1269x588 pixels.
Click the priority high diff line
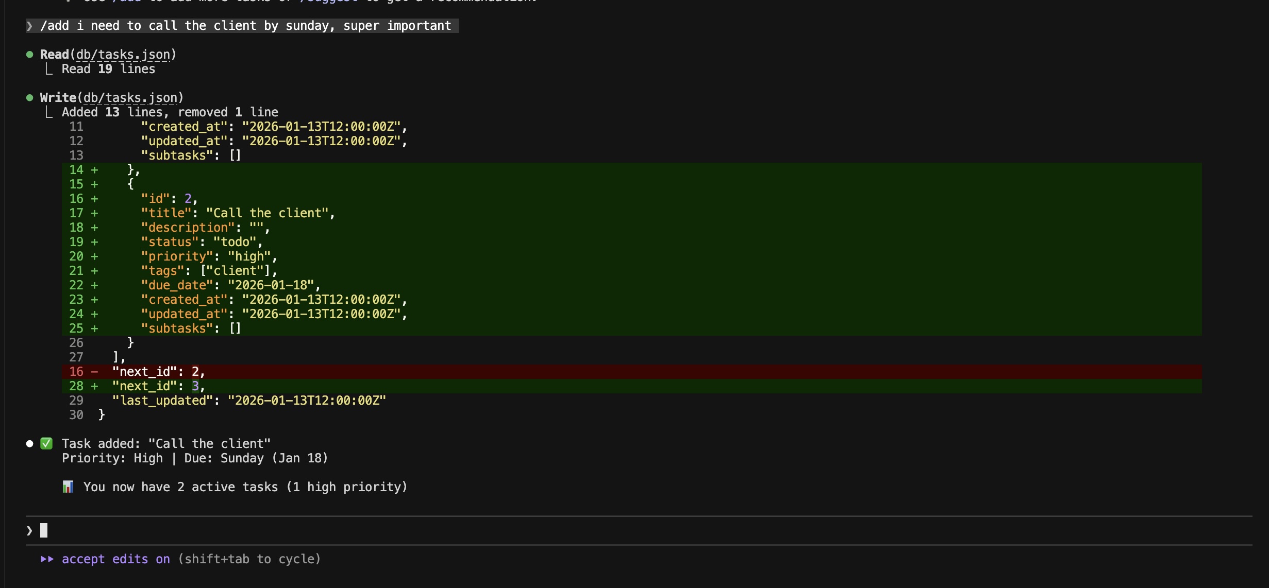pos(209,256)
